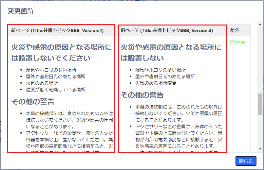The width and height of the screenshot is (264, 170).
Task: Select 火気のある場所変更 in old page
Action: tap(156, 83)
